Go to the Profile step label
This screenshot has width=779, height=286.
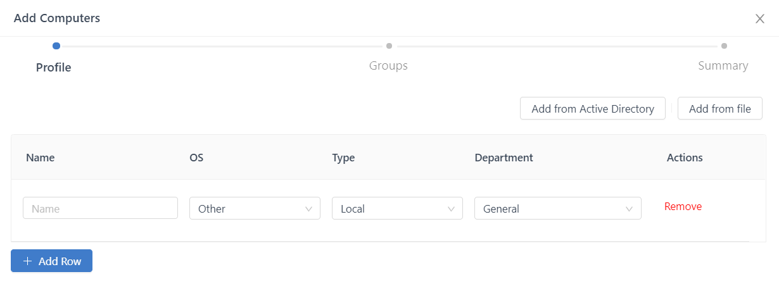[53, 67]
